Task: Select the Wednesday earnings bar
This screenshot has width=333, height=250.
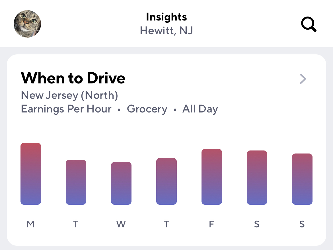Action: click(x=121, y=183)
